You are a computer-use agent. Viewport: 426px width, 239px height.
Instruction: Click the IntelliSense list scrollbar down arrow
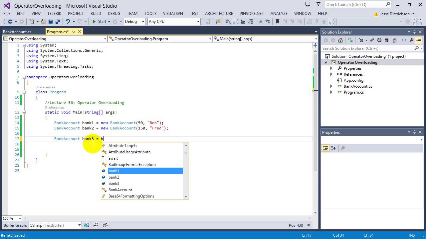click(186, 197)
